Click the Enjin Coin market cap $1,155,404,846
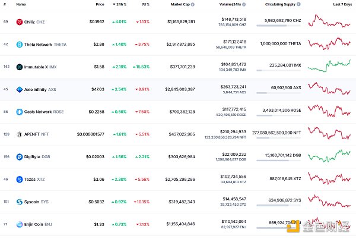Viewport: 356px width, 239px height. pos(181,224)
